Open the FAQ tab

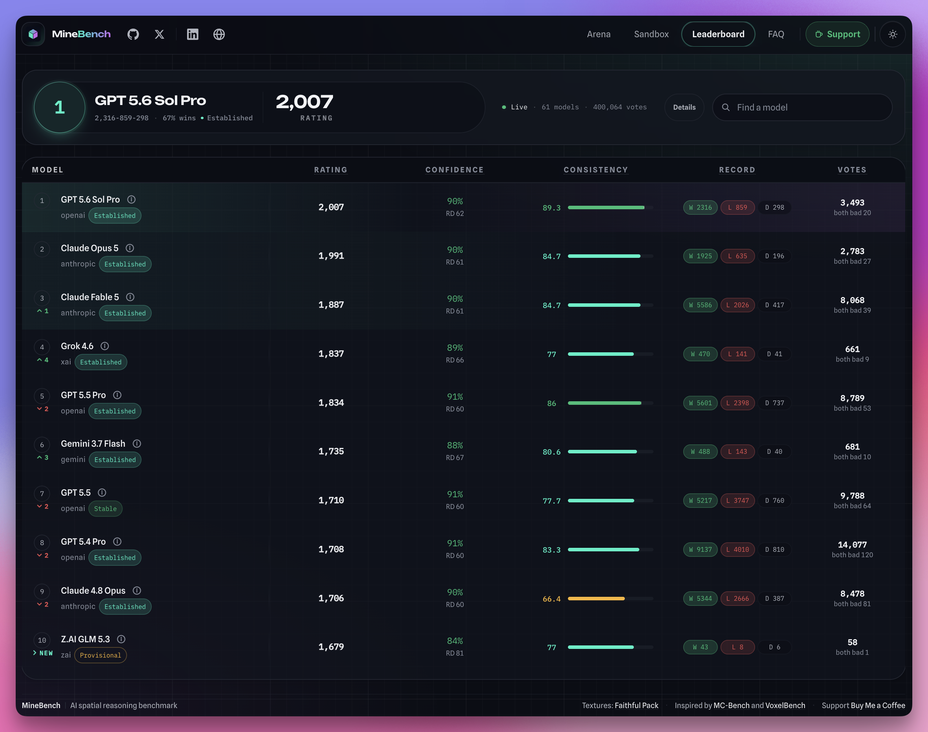[x=776, y=34]
